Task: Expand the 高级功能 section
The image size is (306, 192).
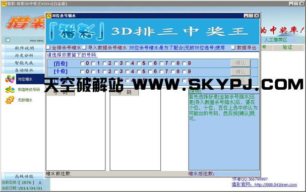Action: (24, 176)
